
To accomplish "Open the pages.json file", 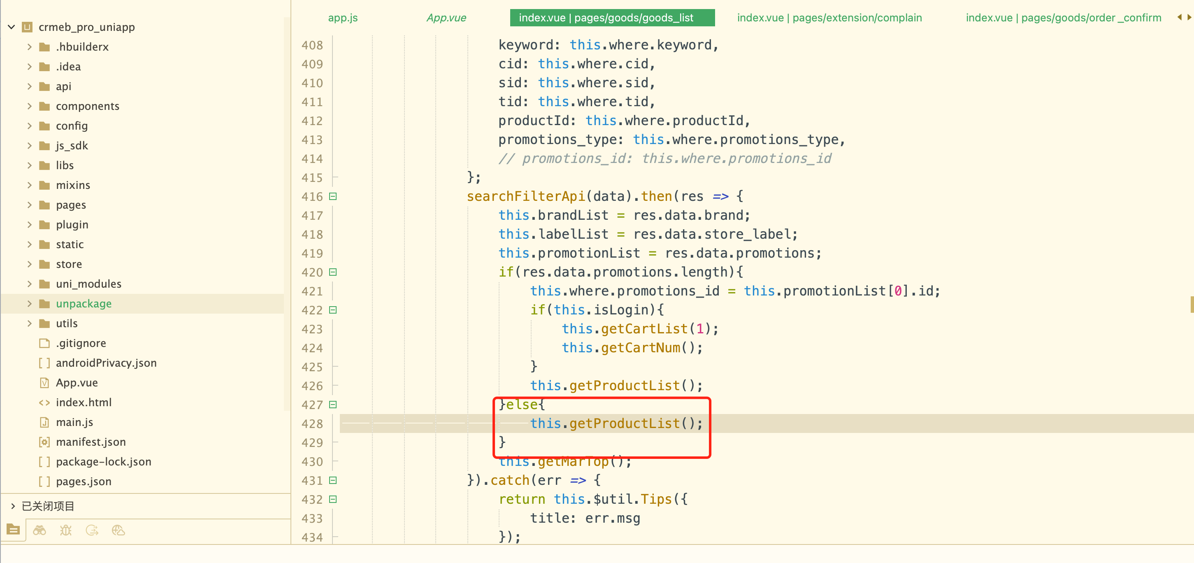I will coord(84,482).
